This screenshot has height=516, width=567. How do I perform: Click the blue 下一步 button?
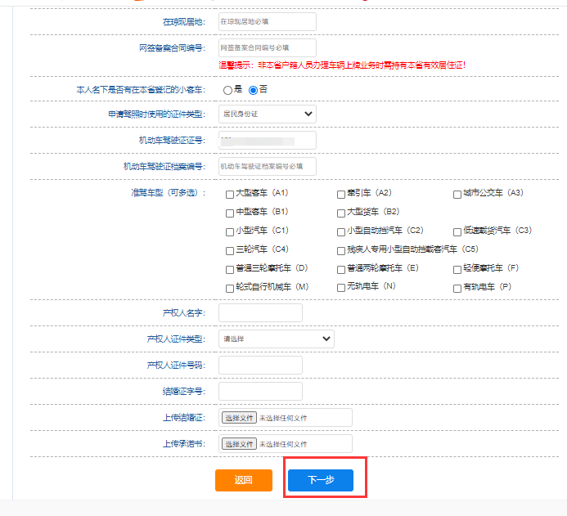320,480
